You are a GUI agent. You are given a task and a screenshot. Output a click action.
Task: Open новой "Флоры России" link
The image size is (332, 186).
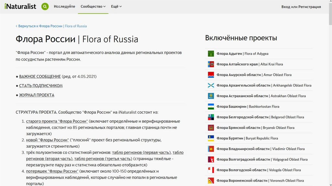(x=47, y=140)
